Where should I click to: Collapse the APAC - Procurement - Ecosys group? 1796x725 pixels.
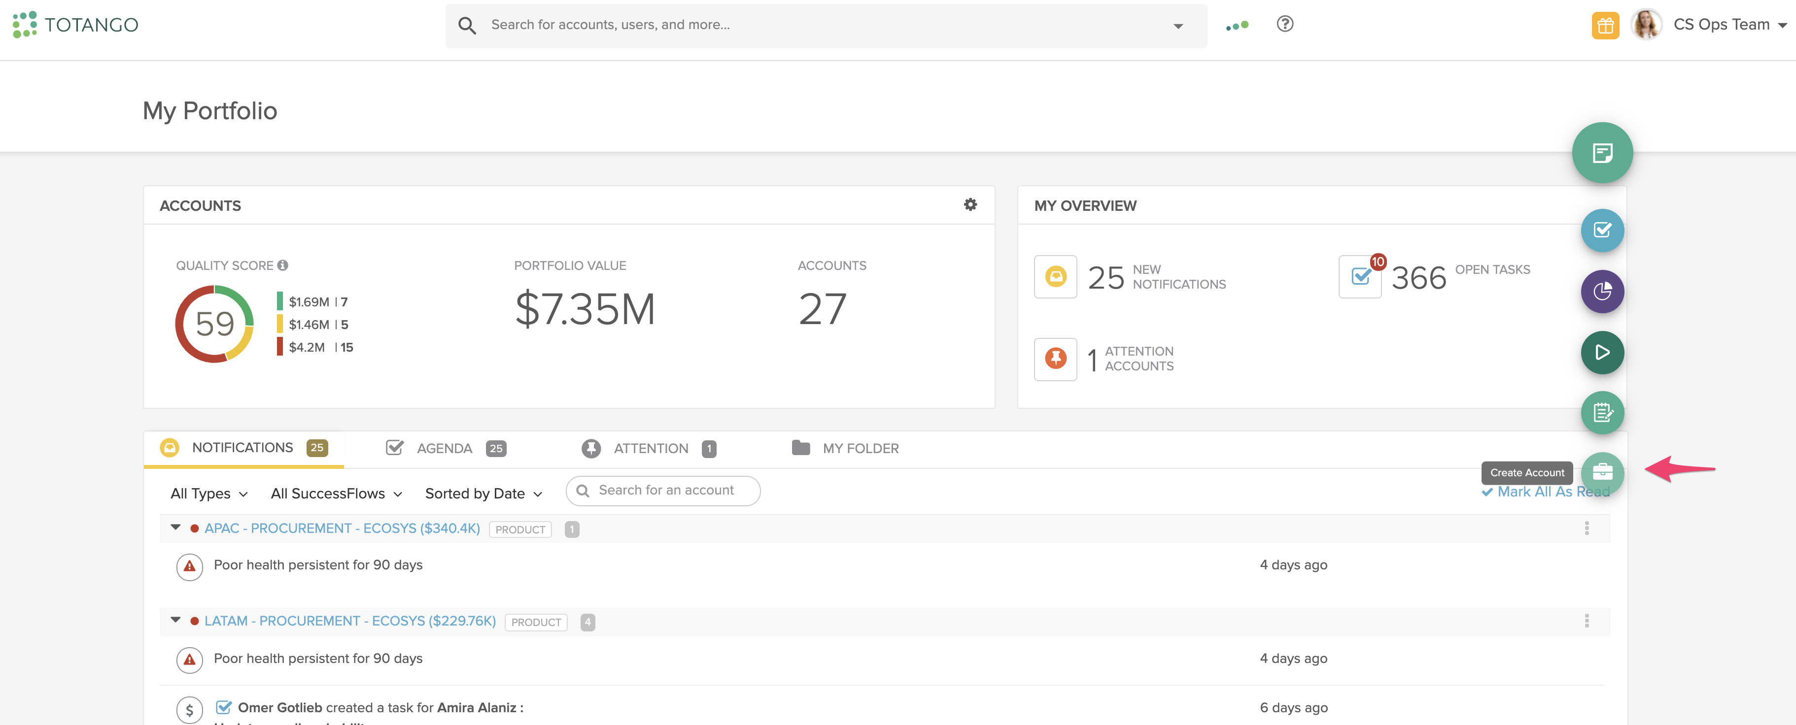175,527
